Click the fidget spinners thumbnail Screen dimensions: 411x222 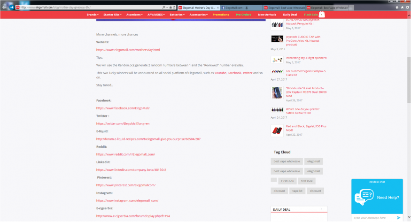(x=277, y=60)
